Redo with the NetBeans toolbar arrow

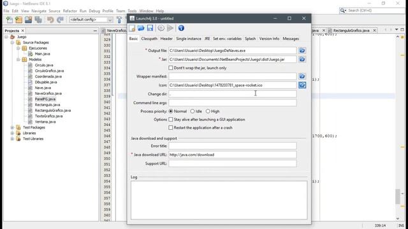point(60,20)
